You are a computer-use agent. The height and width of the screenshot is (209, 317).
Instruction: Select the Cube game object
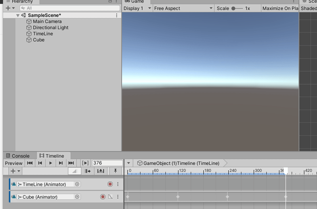[x=38, y=40]
